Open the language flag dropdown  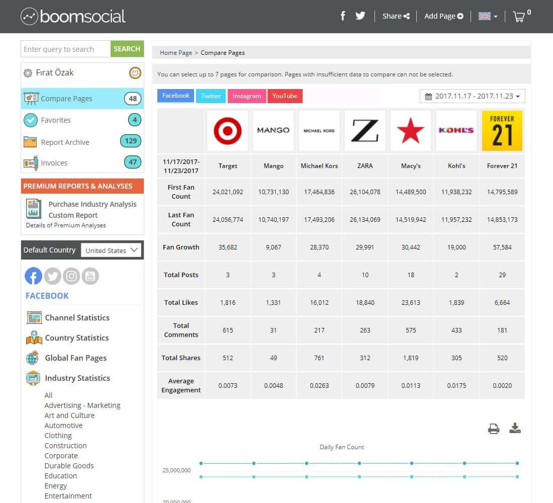(488, 16)
